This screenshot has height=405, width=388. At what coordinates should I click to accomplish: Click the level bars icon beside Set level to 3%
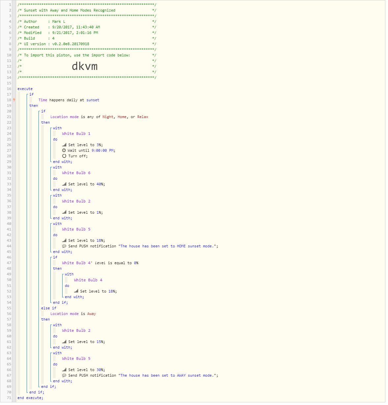64,145
